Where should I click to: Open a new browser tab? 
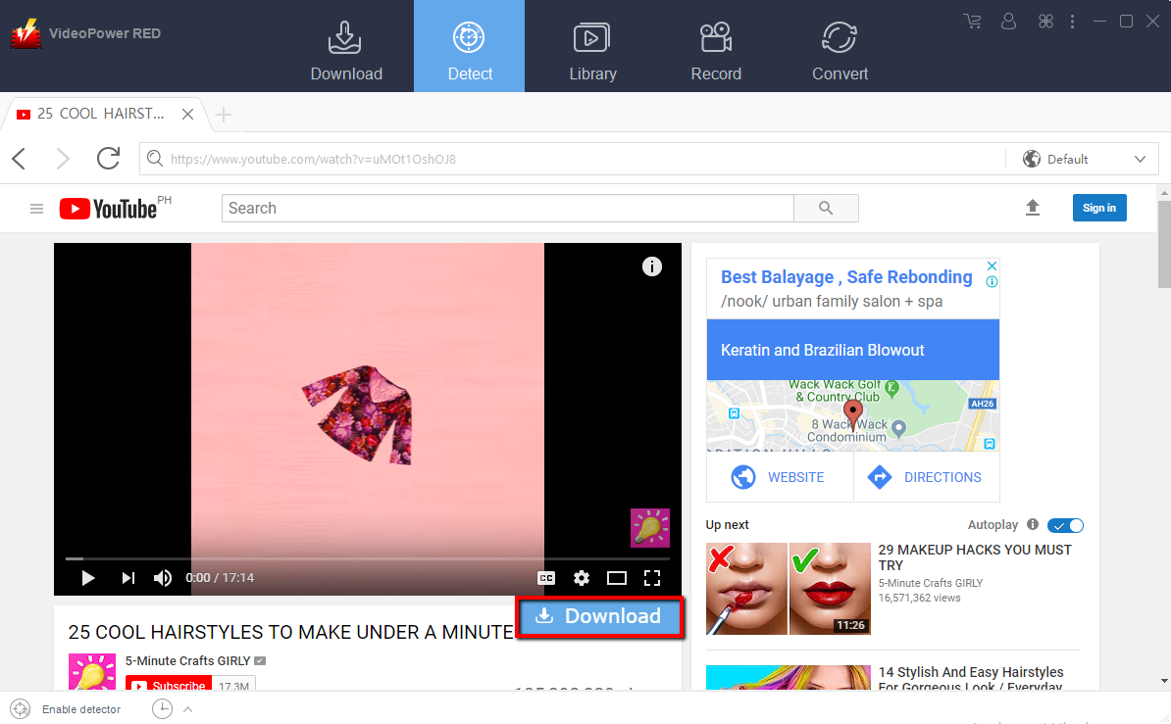pyautogui.click(x=224, y=114)
